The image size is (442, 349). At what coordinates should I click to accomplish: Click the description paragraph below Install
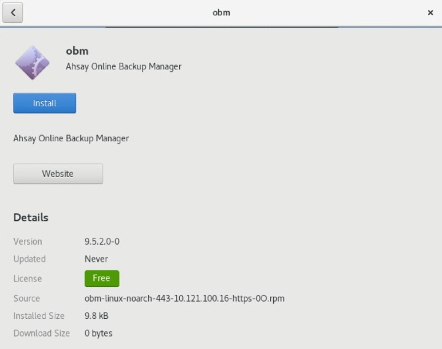[71, 138]
